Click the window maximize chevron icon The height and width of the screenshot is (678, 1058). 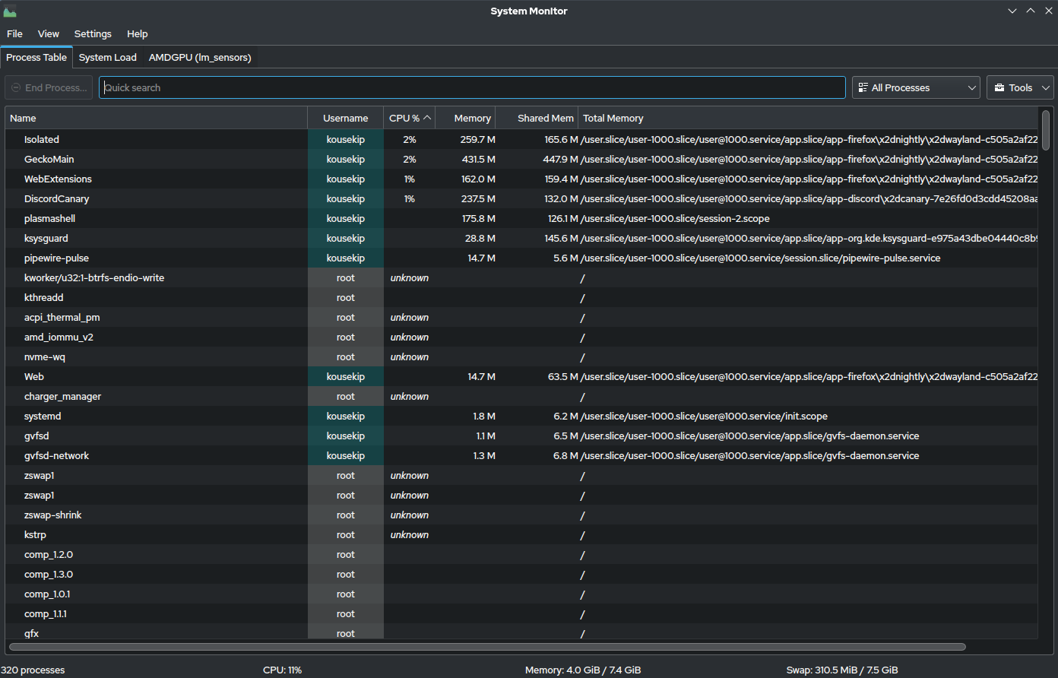tap(1031, 11)
